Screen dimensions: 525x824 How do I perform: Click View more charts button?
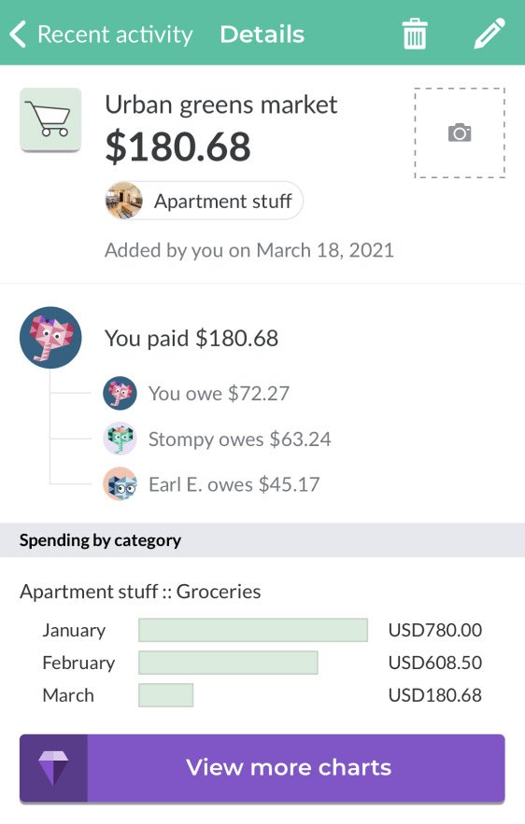coord(262,768)
